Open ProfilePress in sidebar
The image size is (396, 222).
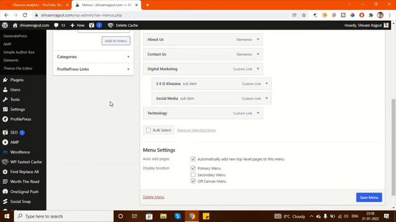pyautogui.click(x=20, y=119)
